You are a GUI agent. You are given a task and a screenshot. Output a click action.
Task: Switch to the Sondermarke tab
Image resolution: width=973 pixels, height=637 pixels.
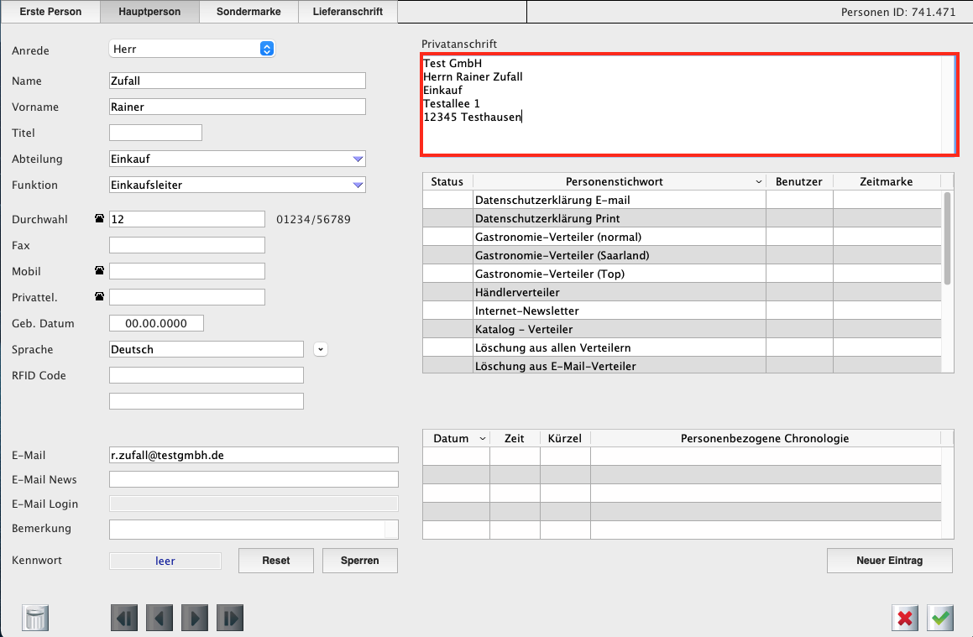pyautogui.click(x=249, y=12)
